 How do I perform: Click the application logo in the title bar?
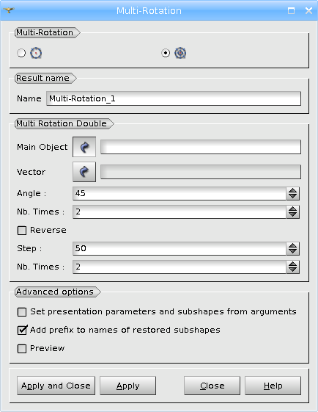tap(9, 10)
